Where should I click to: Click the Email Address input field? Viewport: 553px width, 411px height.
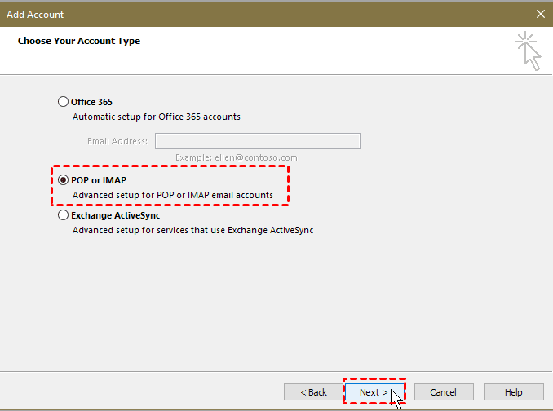coord(257,141)
